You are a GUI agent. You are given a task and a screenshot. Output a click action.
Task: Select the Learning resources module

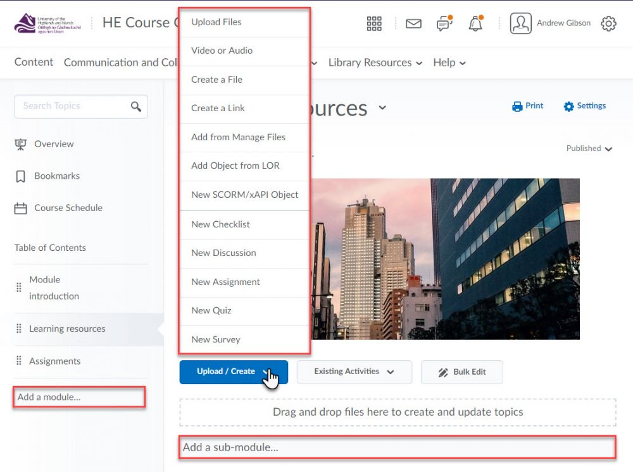pyautogui.click(x=67, y=329)
